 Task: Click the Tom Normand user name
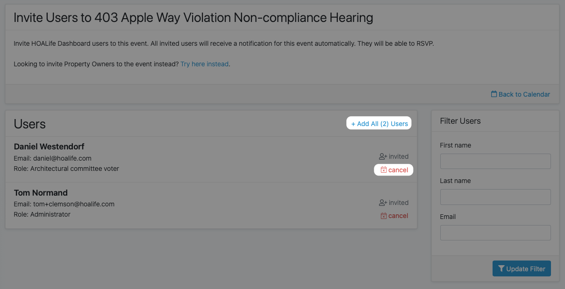(x=41, y=193)
